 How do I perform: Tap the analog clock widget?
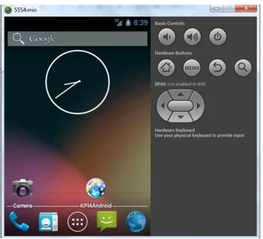77,82
